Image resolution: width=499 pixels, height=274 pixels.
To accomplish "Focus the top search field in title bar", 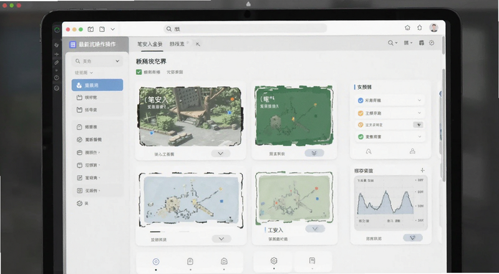I will click(245, 29).
